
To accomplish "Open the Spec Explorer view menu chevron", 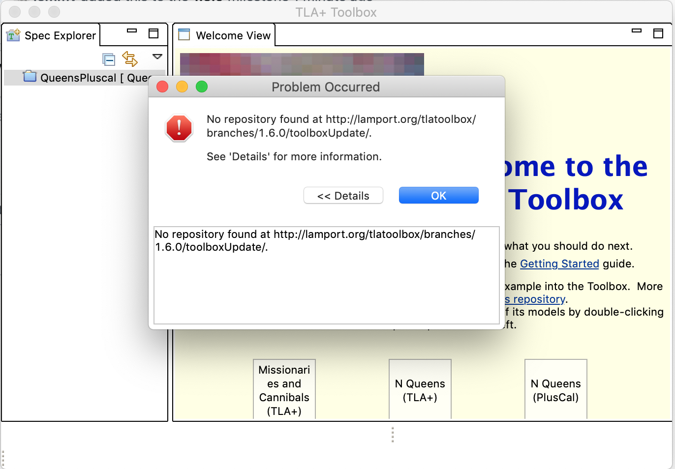I will (x=156, y=57).
